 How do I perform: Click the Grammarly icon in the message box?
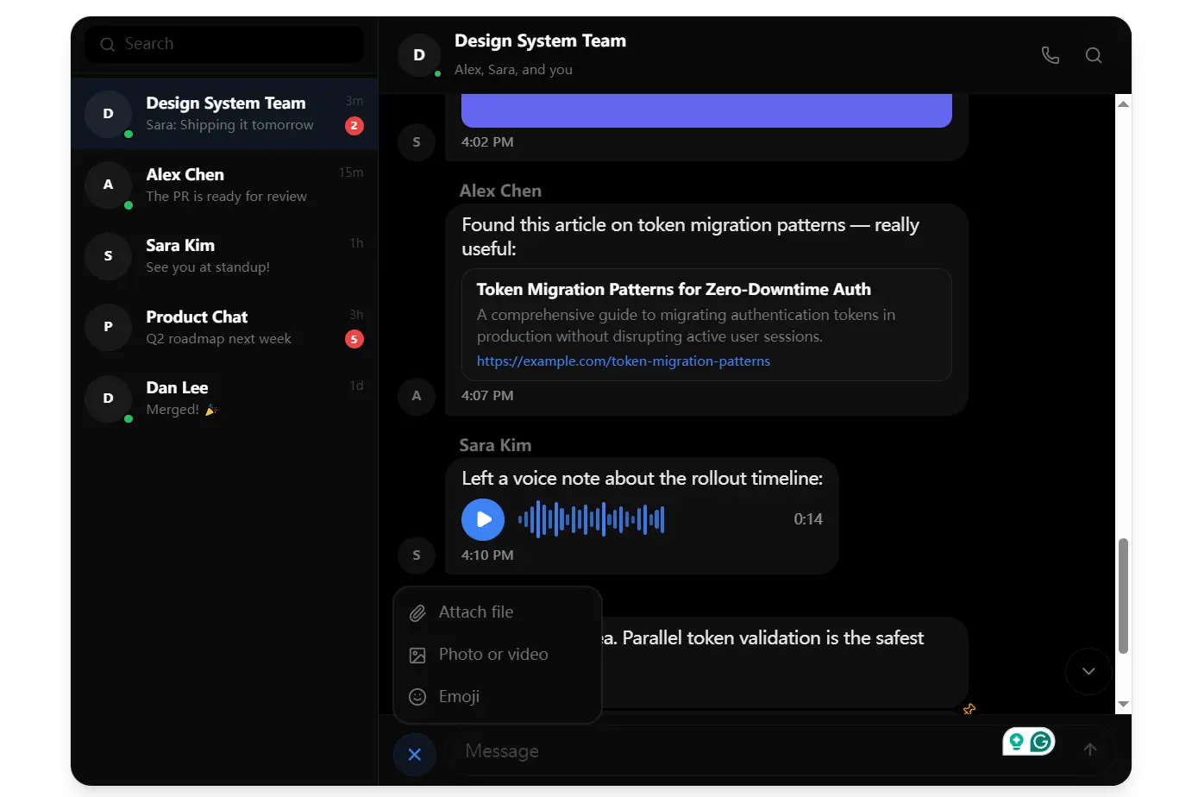pos(1040,741)
